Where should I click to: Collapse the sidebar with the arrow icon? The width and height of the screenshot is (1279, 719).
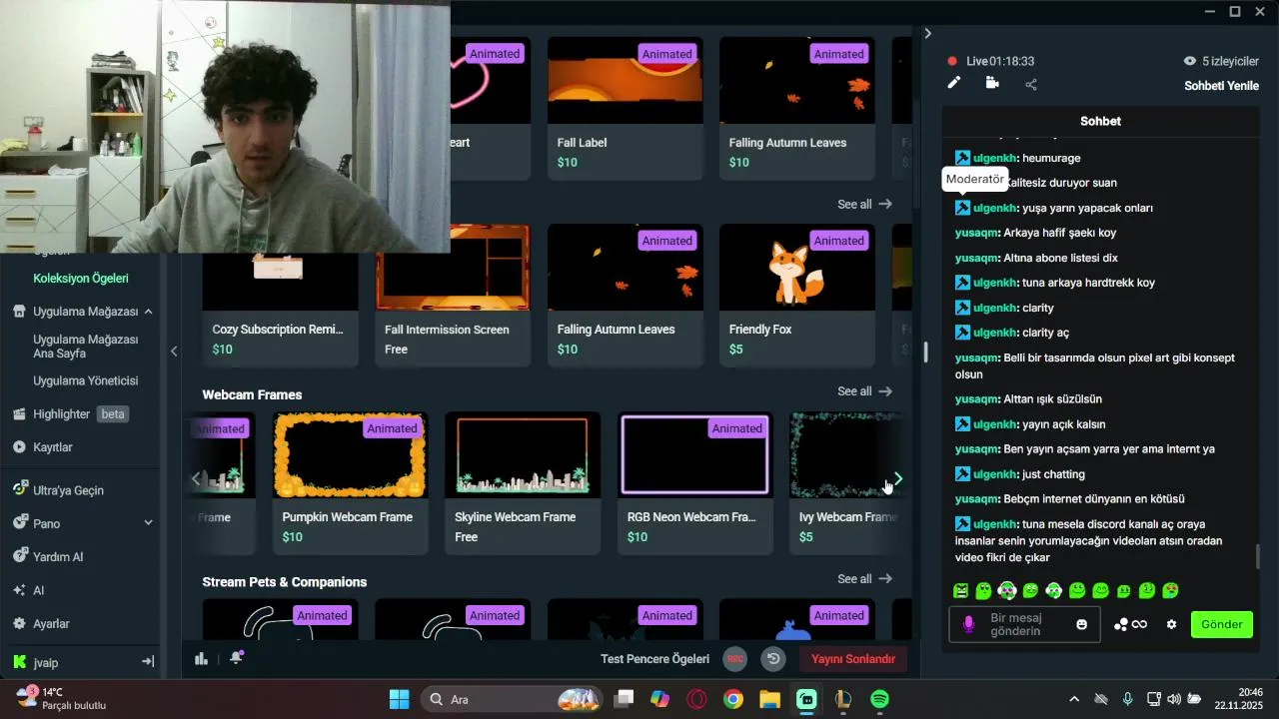click(x=147, y=661)
